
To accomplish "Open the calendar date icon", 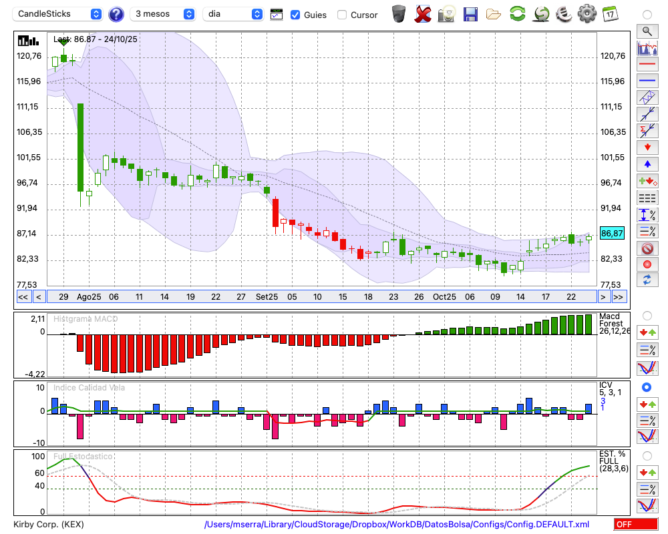I will point(609,13).
